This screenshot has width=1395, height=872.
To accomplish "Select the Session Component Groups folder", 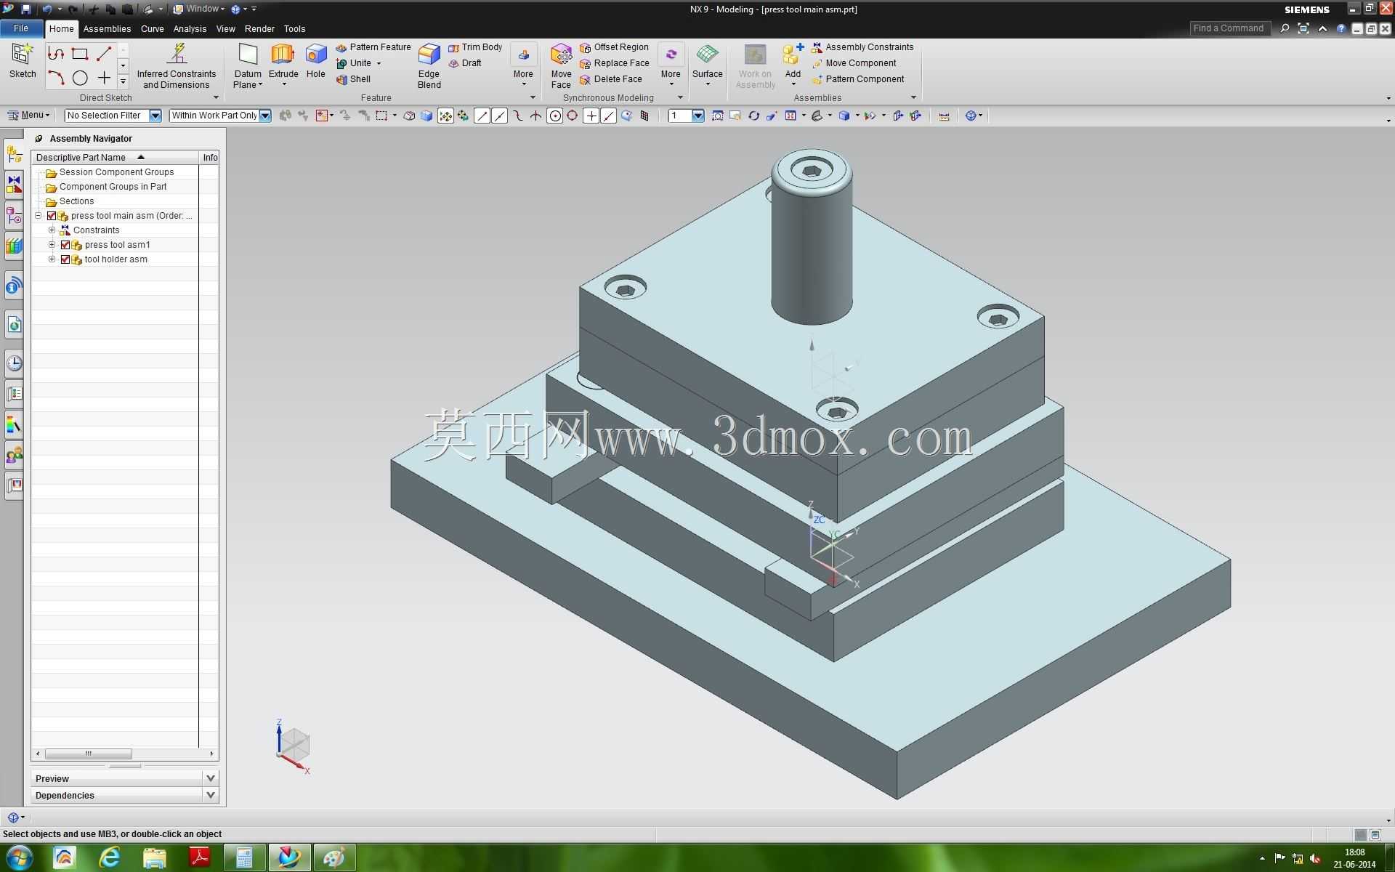I will point(115,172).
